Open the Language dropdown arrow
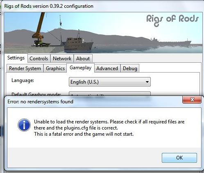This screenshot has width=204, height=173. (x=147, y=82)
